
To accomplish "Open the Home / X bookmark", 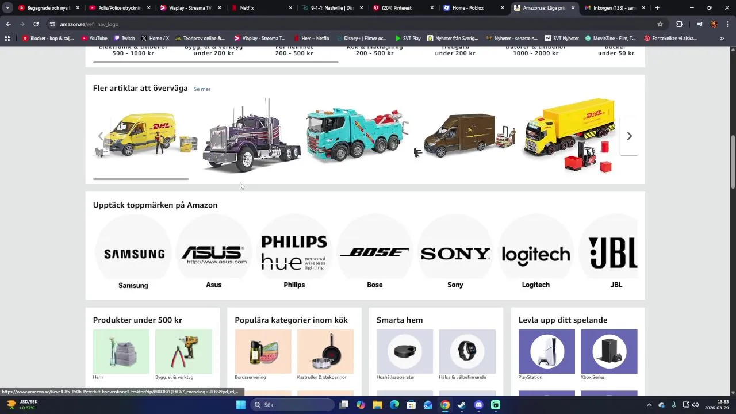I will tap(155, 39).
